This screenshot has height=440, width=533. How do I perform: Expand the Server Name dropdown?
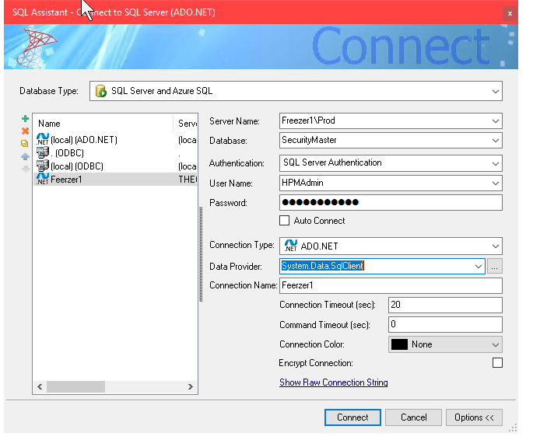496,120
